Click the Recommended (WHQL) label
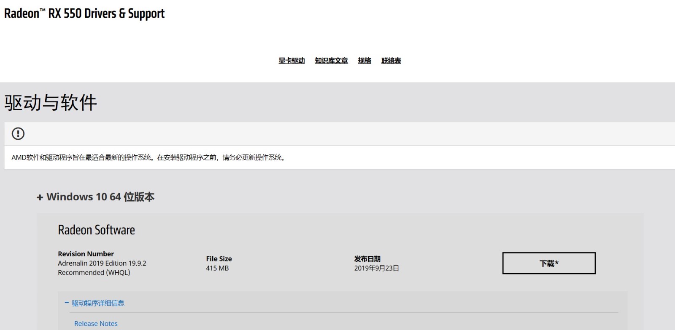Image resolution: width=675 pixels, height=330 pixels. point(94,272)
